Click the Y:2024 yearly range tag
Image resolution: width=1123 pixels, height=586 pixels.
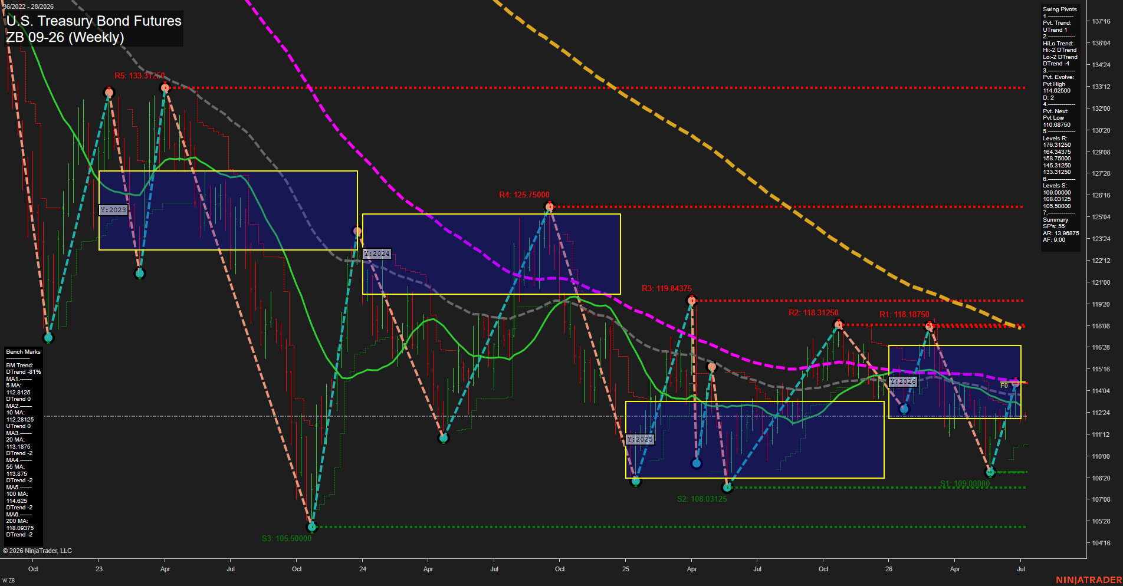377,254
